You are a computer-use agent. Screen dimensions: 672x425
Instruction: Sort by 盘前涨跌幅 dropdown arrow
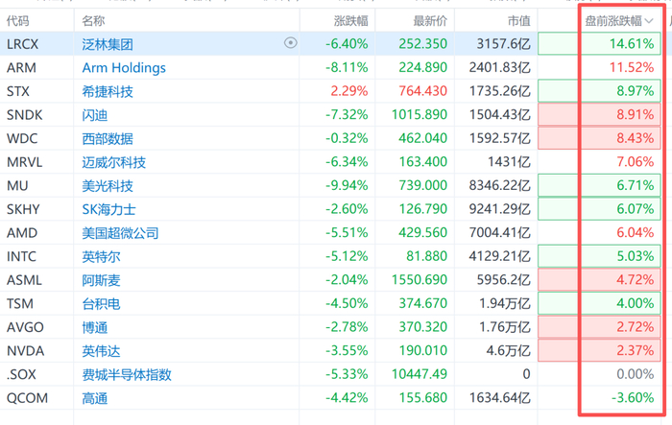(648, 21)
